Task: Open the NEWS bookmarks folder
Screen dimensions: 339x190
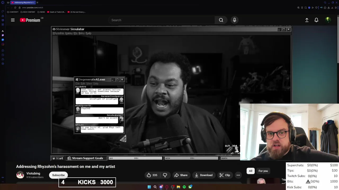Action: tap(41, 12)
